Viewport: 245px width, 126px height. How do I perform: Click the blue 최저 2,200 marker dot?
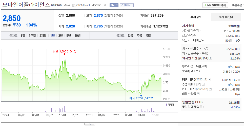(x=141, y=96)
